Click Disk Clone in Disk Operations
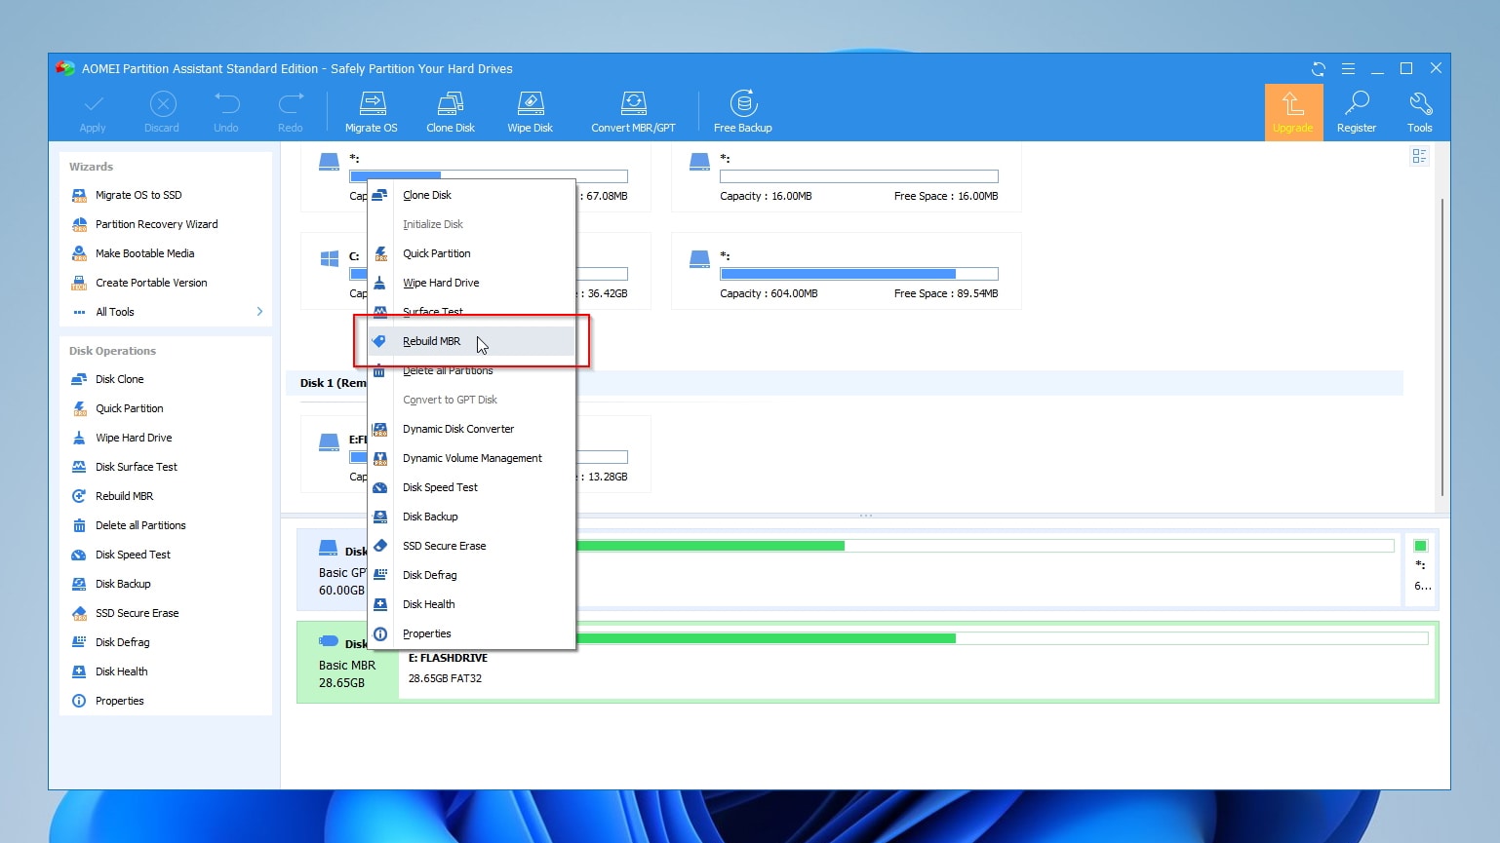1500x843 pixels. point(119,379)
